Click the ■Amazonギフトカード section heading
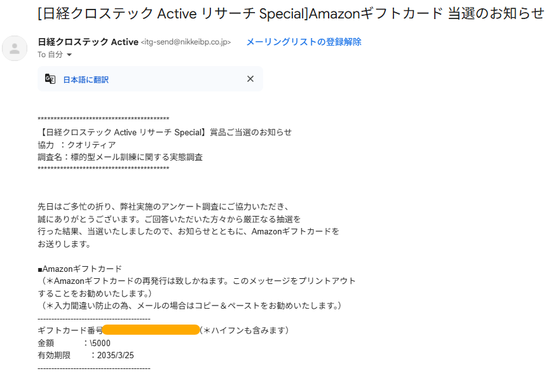Viewport: 553px width, 376px height. [x=79, y=269]
